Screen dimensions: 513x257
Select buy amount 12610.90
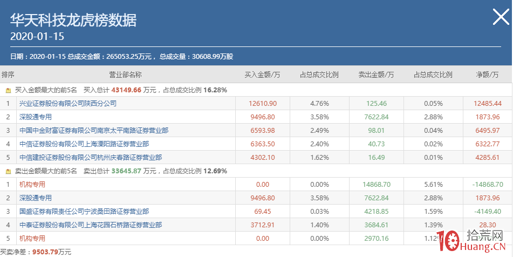coord(262,104)
